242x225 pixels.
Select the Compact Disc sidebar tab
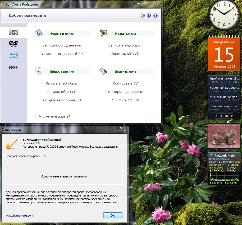click(13, 32)
